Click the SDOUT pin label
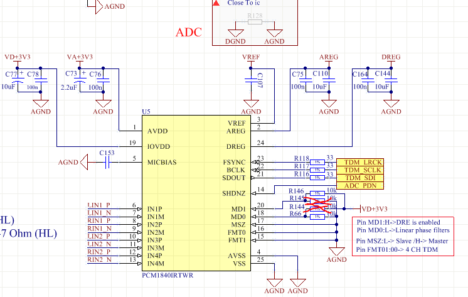Screen dimensions: 468x297 (x=234, y=178)
